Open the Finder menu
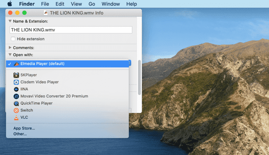 click(27, 4)
